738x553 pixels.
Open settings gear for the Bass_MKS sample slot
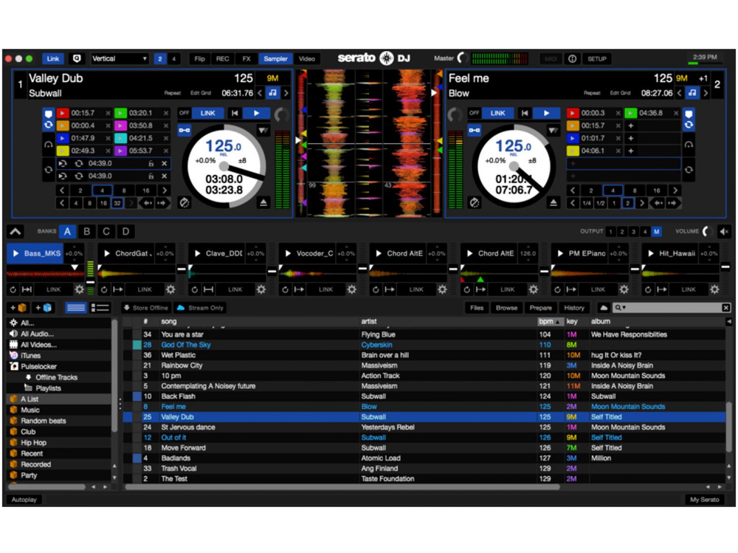(79, 290)
